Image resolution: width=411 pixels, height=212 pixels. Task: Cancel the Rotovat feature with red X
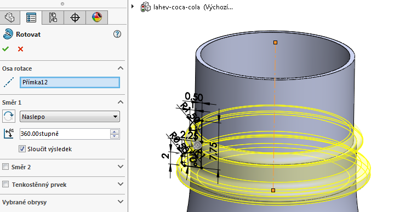point(20,49)
